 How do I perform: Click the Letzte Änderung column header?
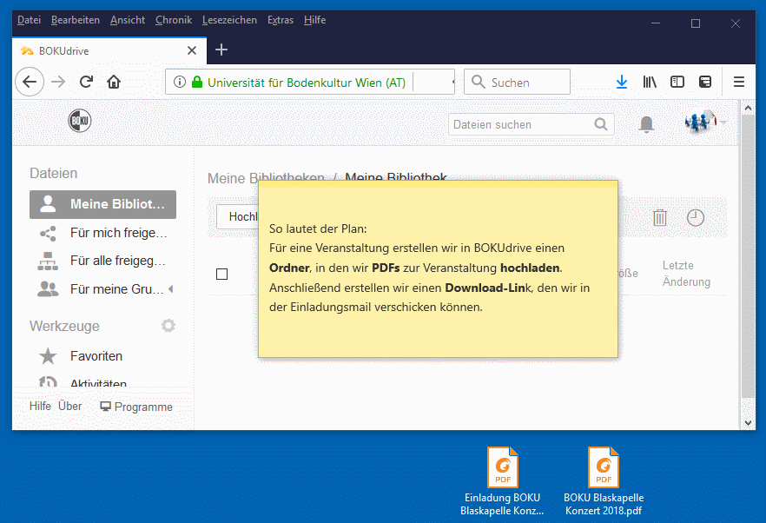pyautogui.click(x=686, y=274)
